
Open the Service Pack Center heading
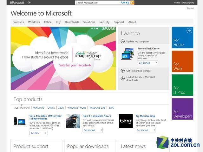pos(148,48)
